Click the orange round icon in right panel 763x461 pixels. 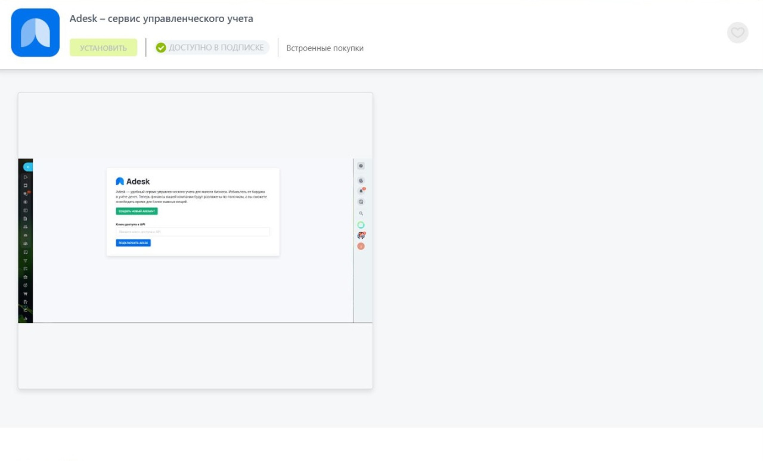tap(361, 247)
